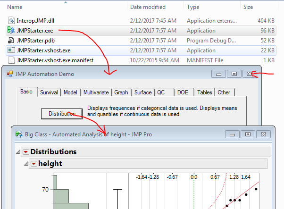Click the 96 KB size cell
Screen dimensions: 284x209
click(267, 31)
